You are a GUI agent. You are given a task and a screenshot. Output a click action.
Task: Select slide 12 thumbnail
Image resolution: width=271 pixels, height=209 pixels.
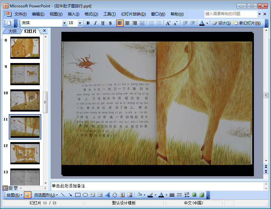click(25, 153)
